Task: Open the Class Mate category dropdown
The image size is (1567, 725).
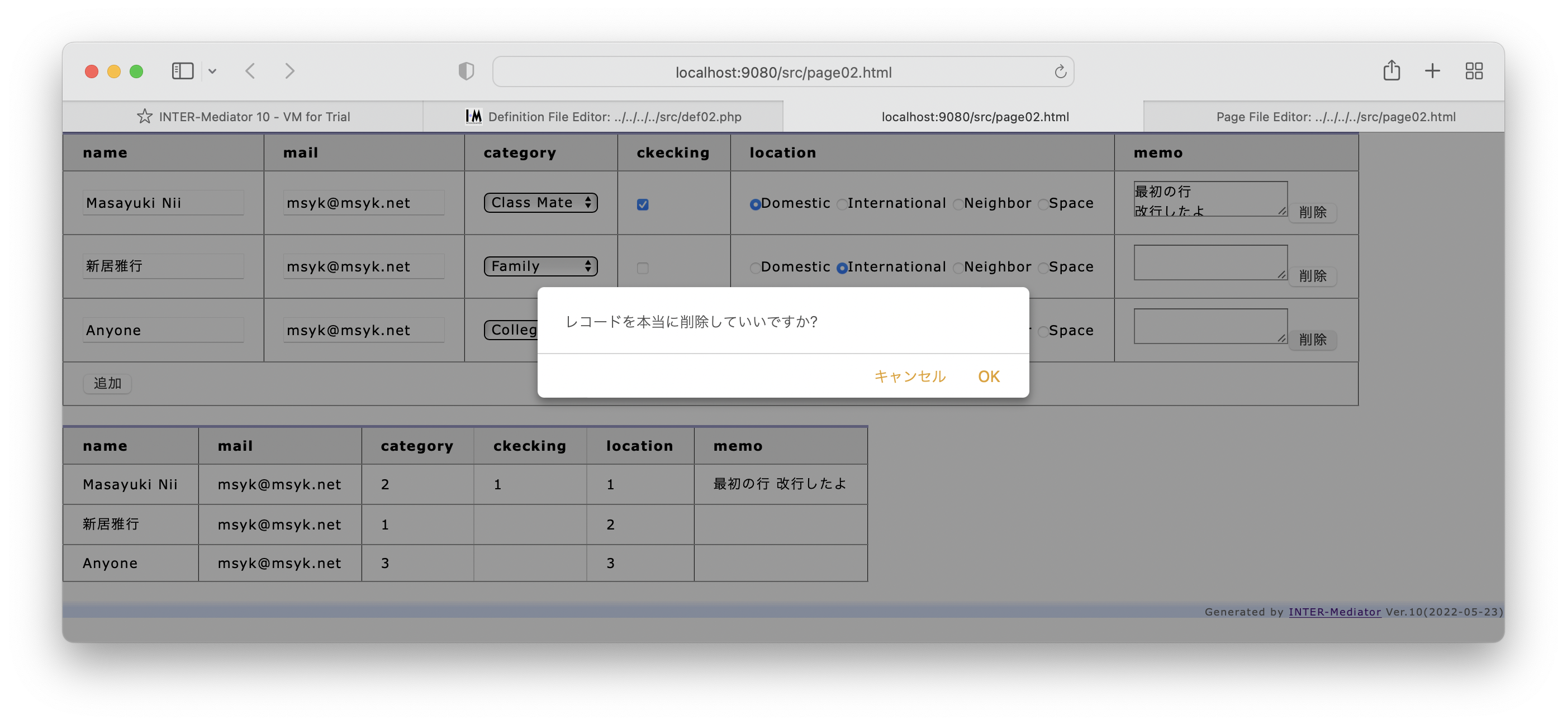Action: click(x=540, y=203)
